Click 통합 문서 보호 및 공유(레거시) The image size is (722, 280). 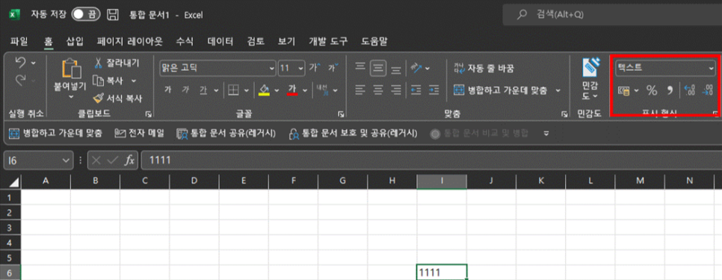click(353, 134)
